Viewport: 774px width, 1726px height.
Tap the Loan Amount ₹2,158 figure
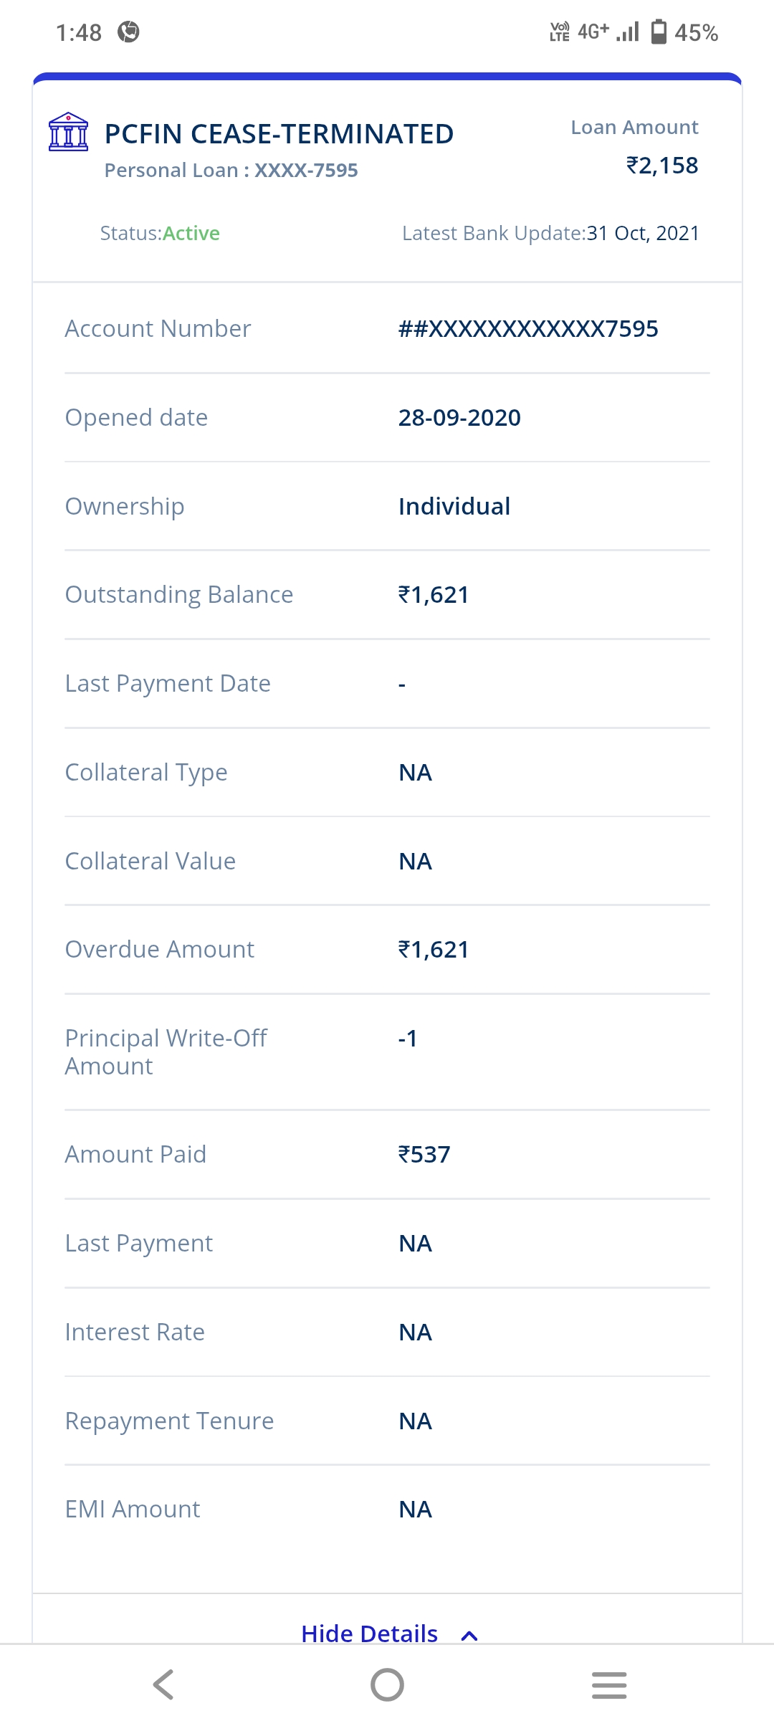[x=661, y=166]
